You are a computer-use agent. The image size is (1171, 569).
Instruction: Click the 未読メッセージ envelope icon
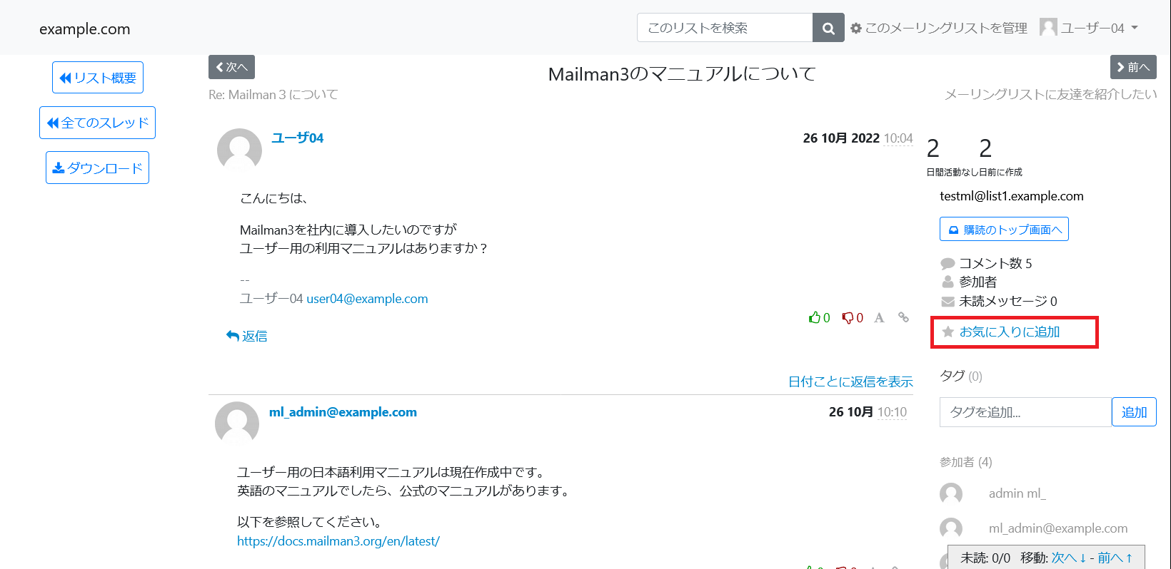click(948, 302)
